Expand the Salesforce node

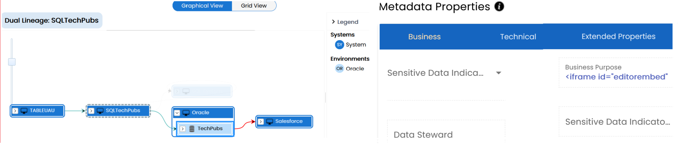261,122
